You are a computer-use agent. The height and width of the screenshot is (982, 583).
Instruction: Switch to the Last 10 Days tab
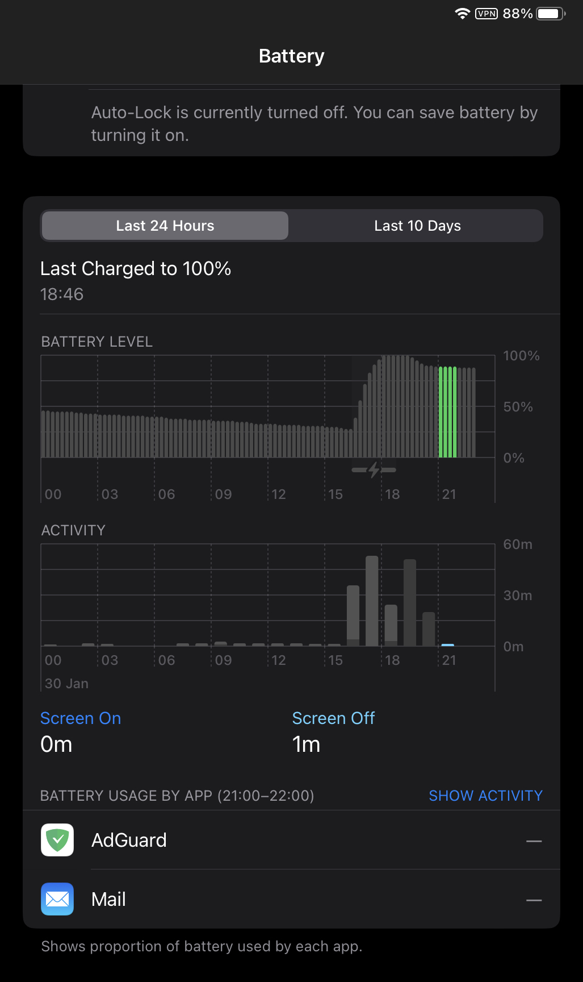pos(417,226)
